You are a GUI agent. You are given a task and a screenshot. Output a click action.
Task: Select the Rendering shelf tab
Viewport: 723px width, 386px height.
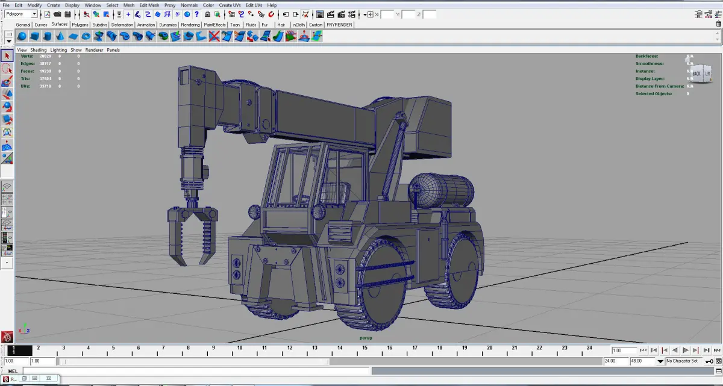[x=190, y=25]
